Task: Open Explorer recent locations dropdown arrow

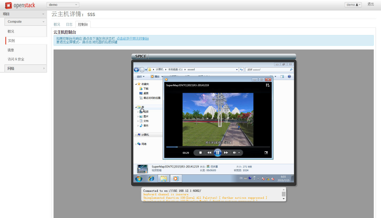Action: (146, 70)
